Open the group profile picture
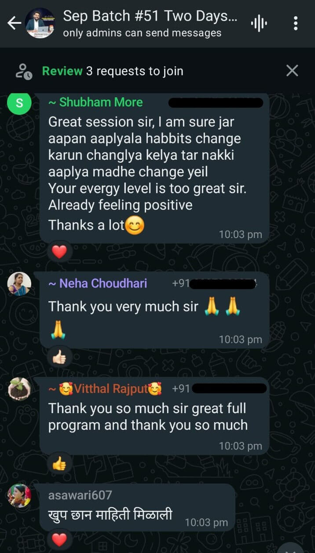The height and width of the screenshot is (553, 315). point(40,23)
